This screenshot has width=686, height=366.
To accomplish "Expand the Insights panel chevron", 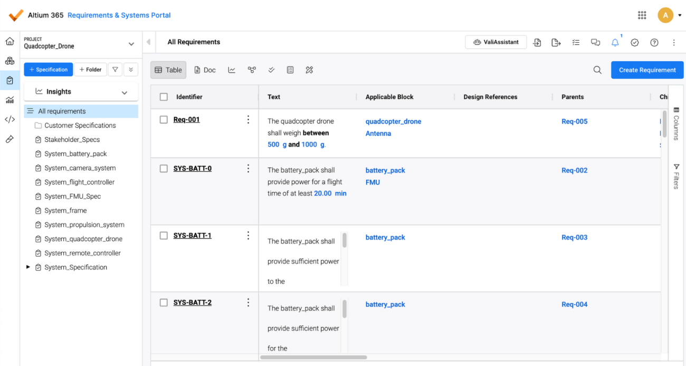I will click(x=125, y=92).
